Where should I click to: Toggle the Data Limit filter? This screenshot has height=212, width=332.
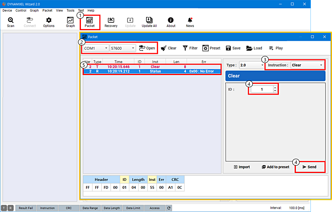[x=133, y=208]
